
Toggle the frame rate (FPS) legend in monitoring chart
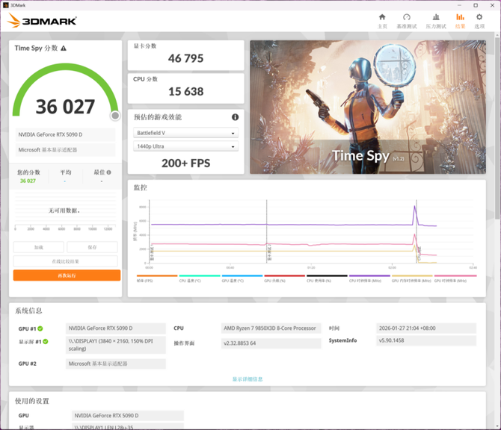point(147,278)
